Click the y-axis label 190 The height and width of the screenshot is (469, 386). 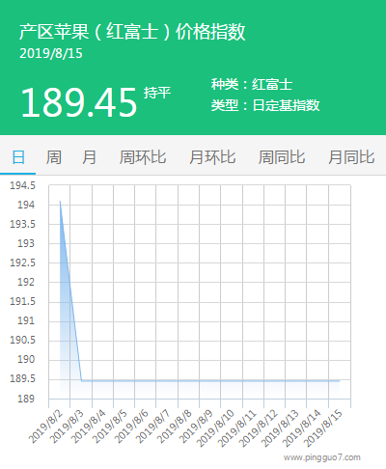[x=26, y=359]
